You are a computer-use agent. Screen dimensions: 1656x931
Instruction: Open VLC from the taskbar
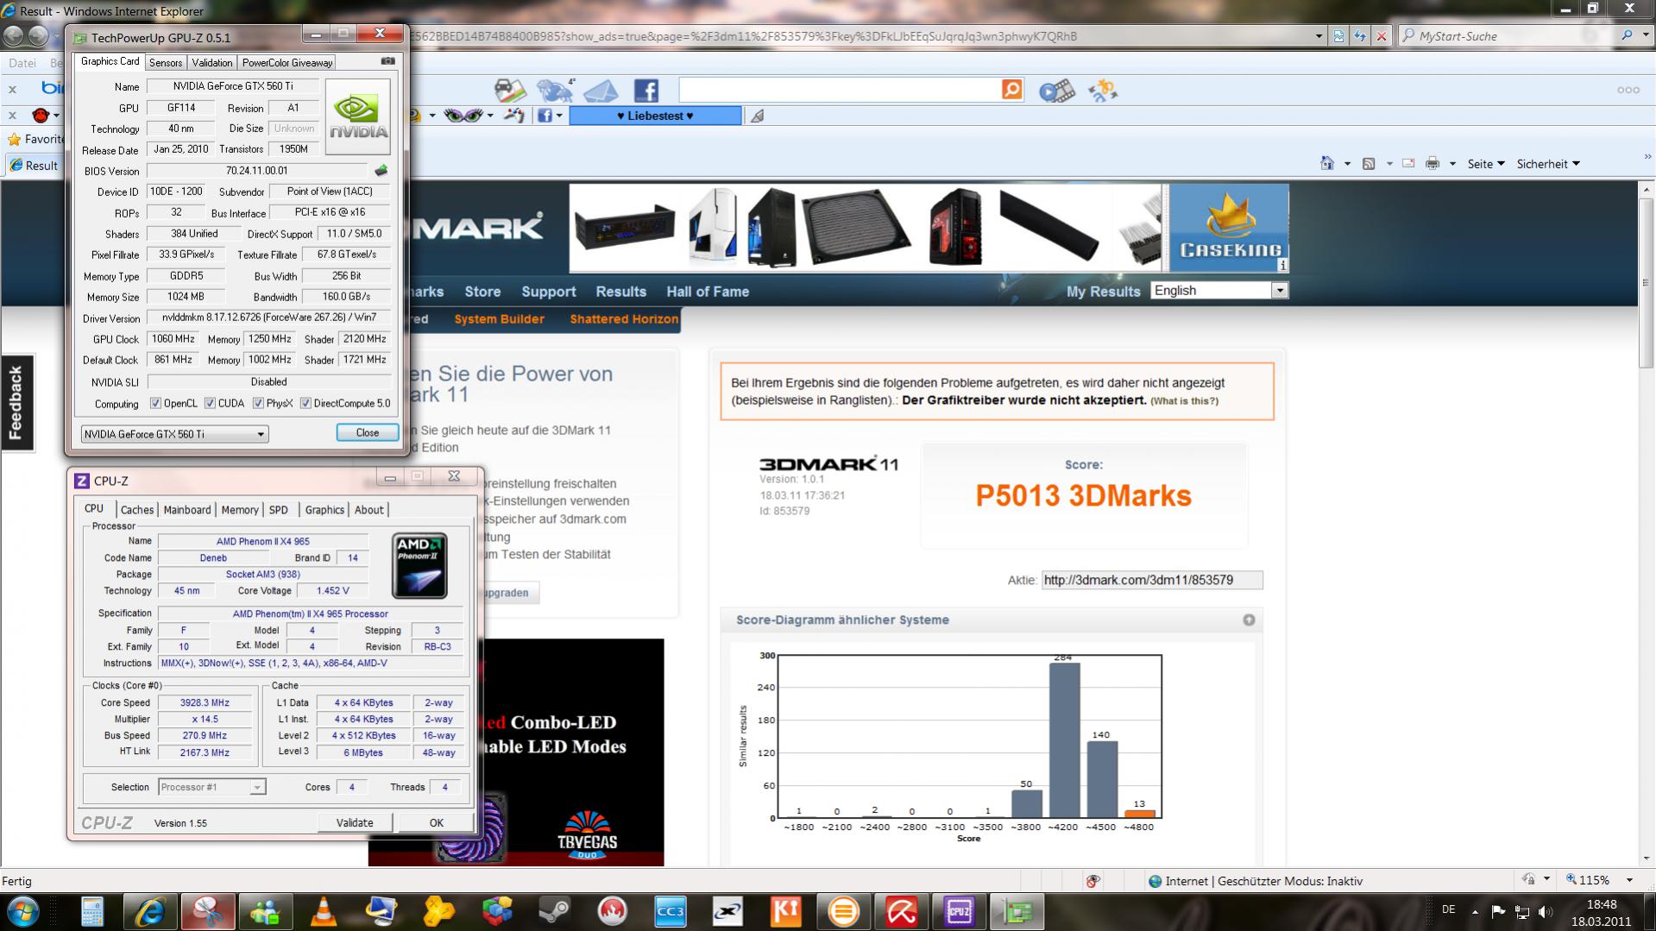point(324,911)
